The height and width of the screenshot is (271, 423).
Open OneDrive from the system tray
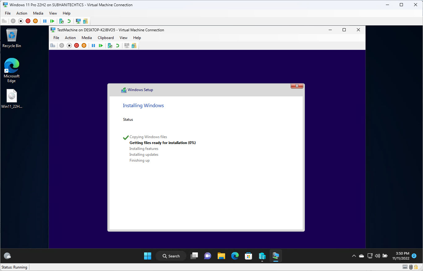coord(361,256)
